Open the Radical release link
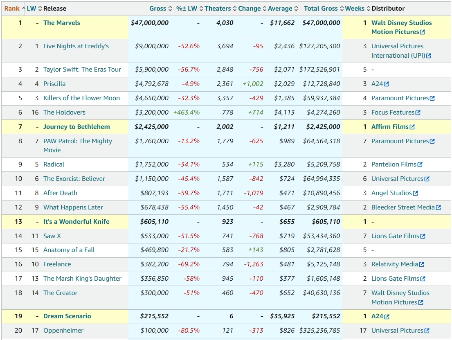The height and width of the screenshot is (340, 452). 54,164
